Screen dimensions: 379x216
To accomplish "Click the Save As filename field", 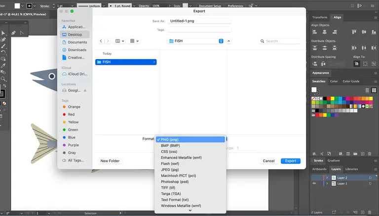I will coord(199,21).
